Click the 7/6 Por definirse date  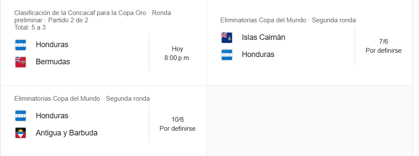pyautogui.click(x=383, y=46)
